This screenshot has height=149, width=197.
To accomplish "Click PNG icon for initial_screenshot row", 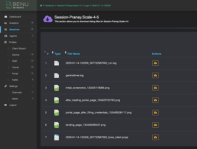I will click(x=57, y=88).
